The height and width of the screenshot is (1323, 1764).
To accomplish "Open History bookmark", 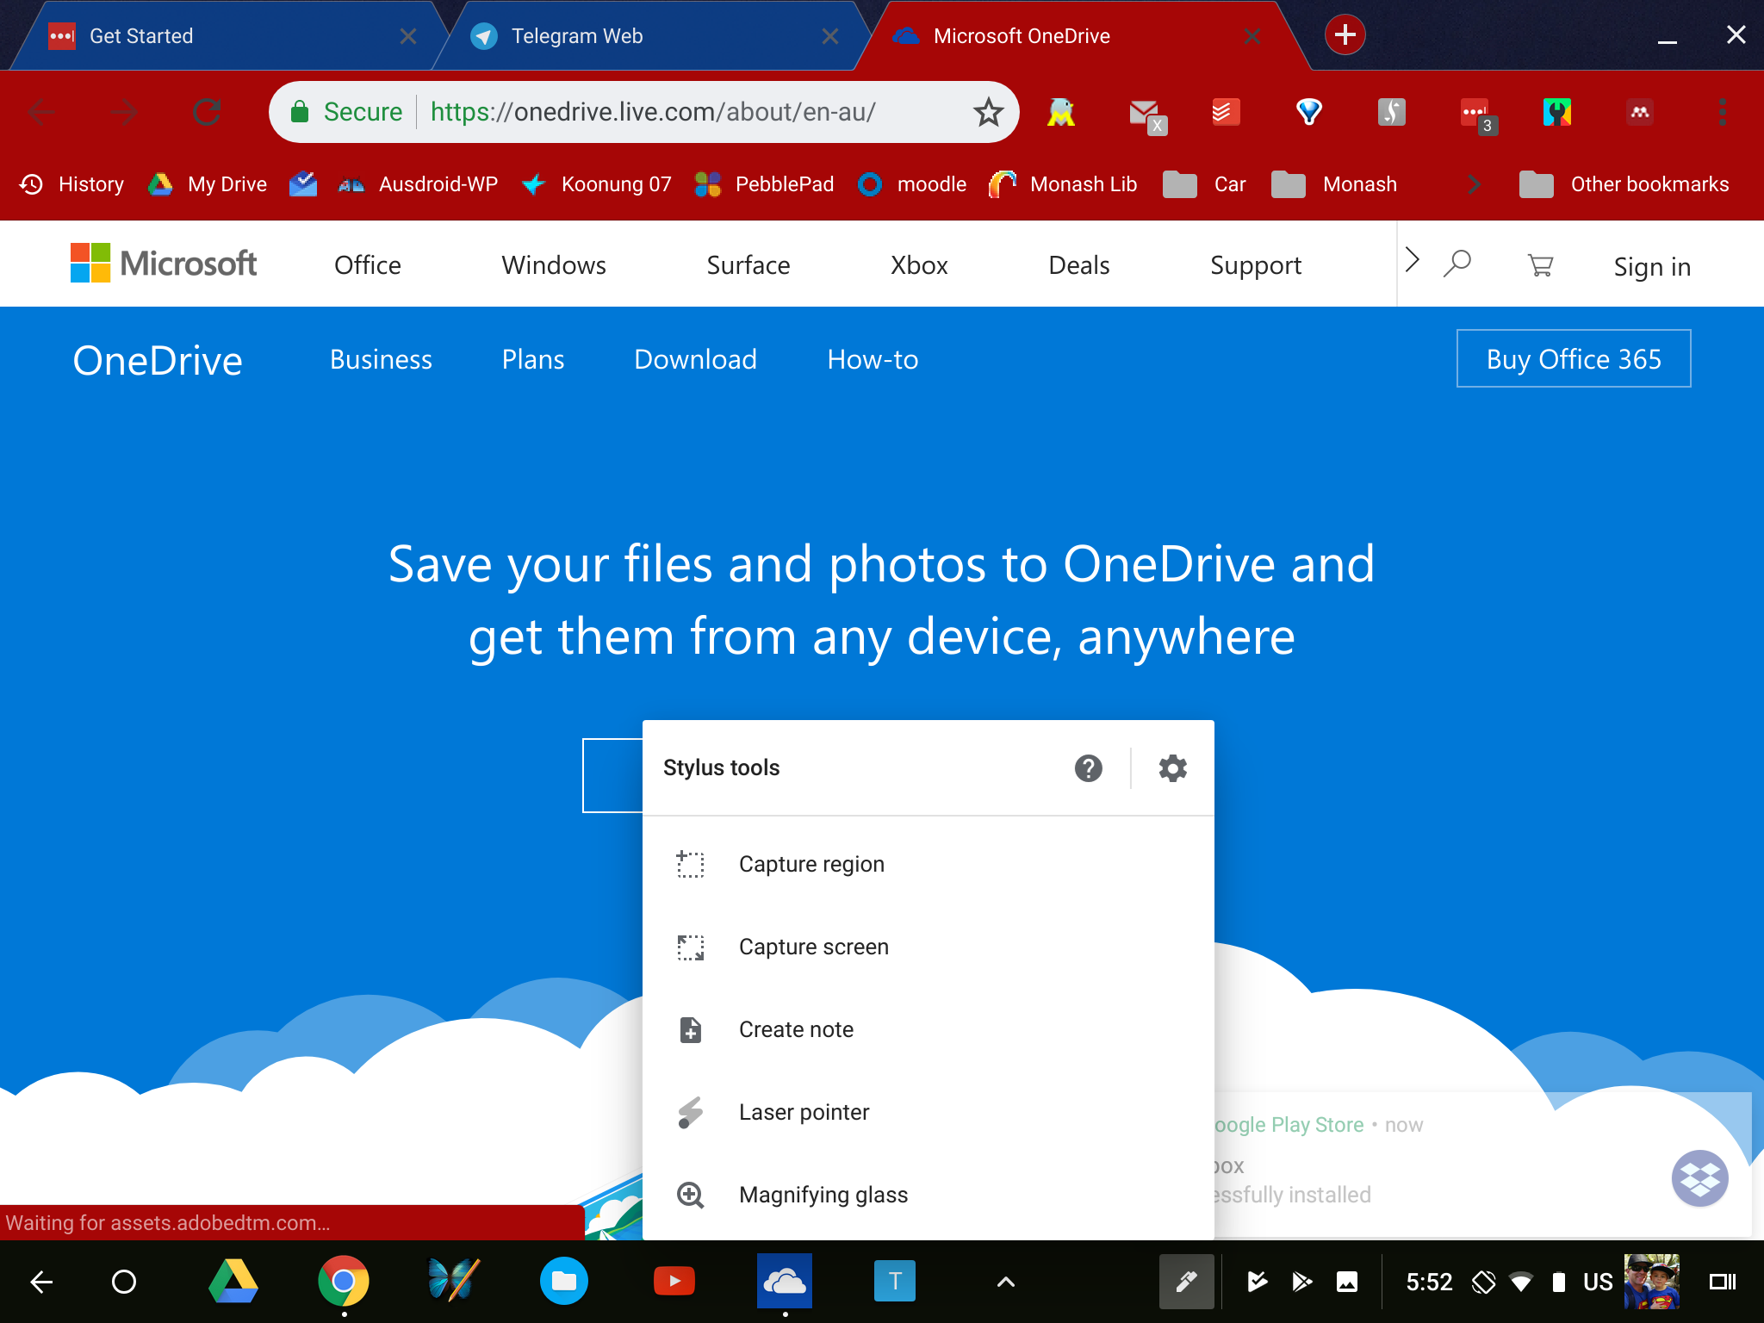I will 72,184.
